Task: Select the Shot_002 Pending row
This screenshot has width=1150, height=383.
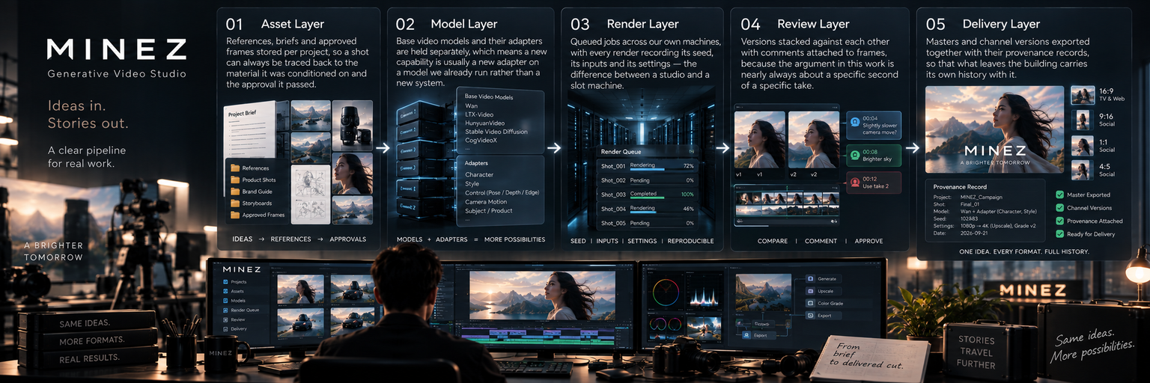Action: pyautogui.click(x=648, y=180)
